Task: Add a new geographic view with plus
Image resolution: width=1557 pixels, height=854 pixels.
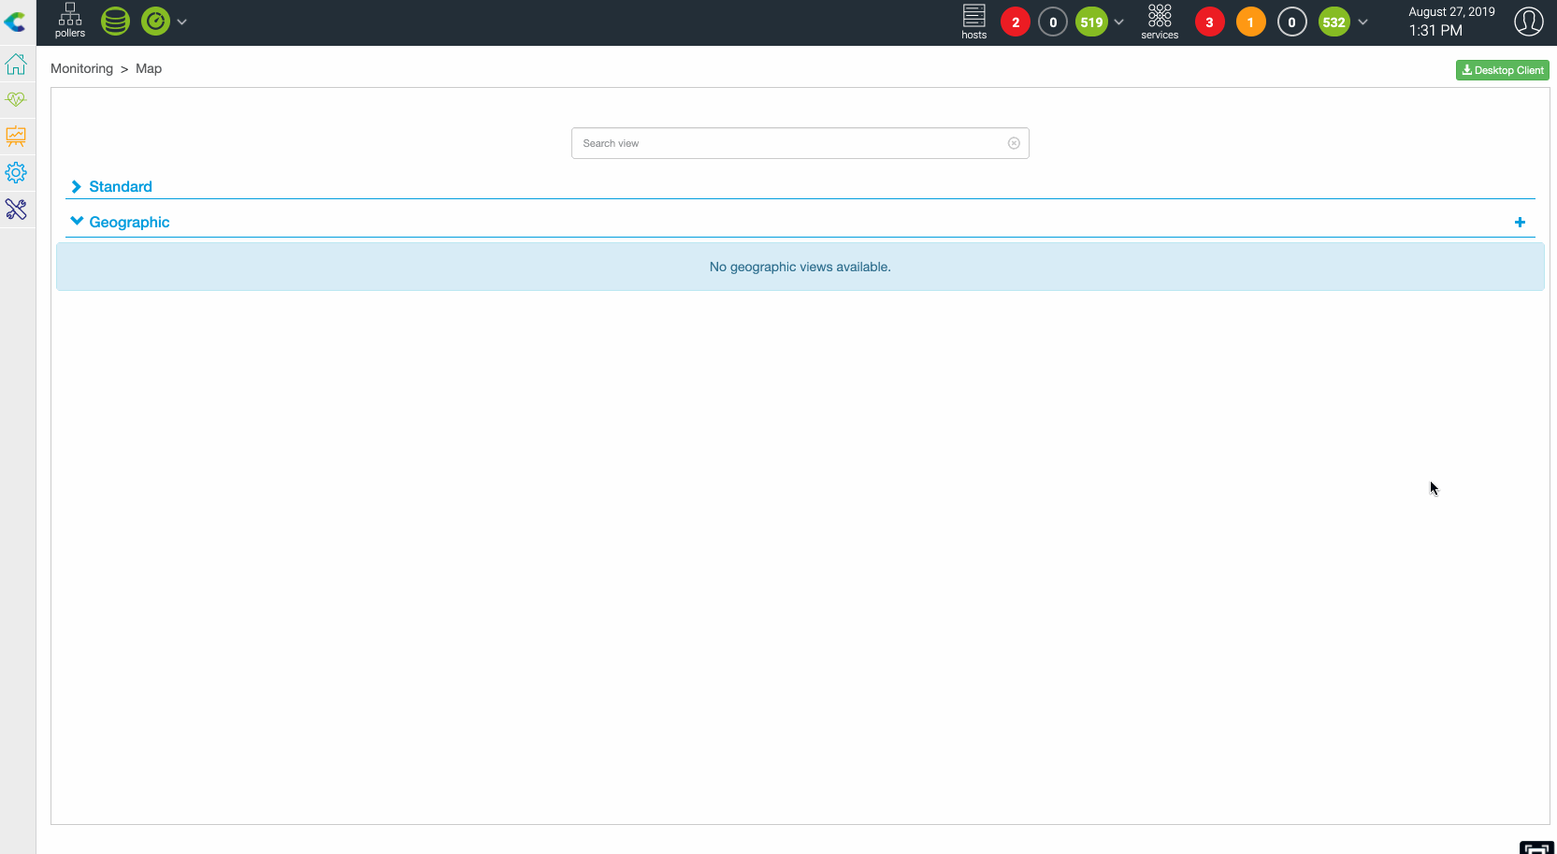Action: (x=1520, y=223)
